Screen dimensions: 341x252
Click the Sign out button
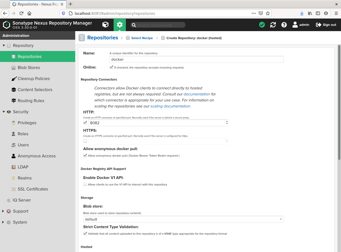(326, 25)
